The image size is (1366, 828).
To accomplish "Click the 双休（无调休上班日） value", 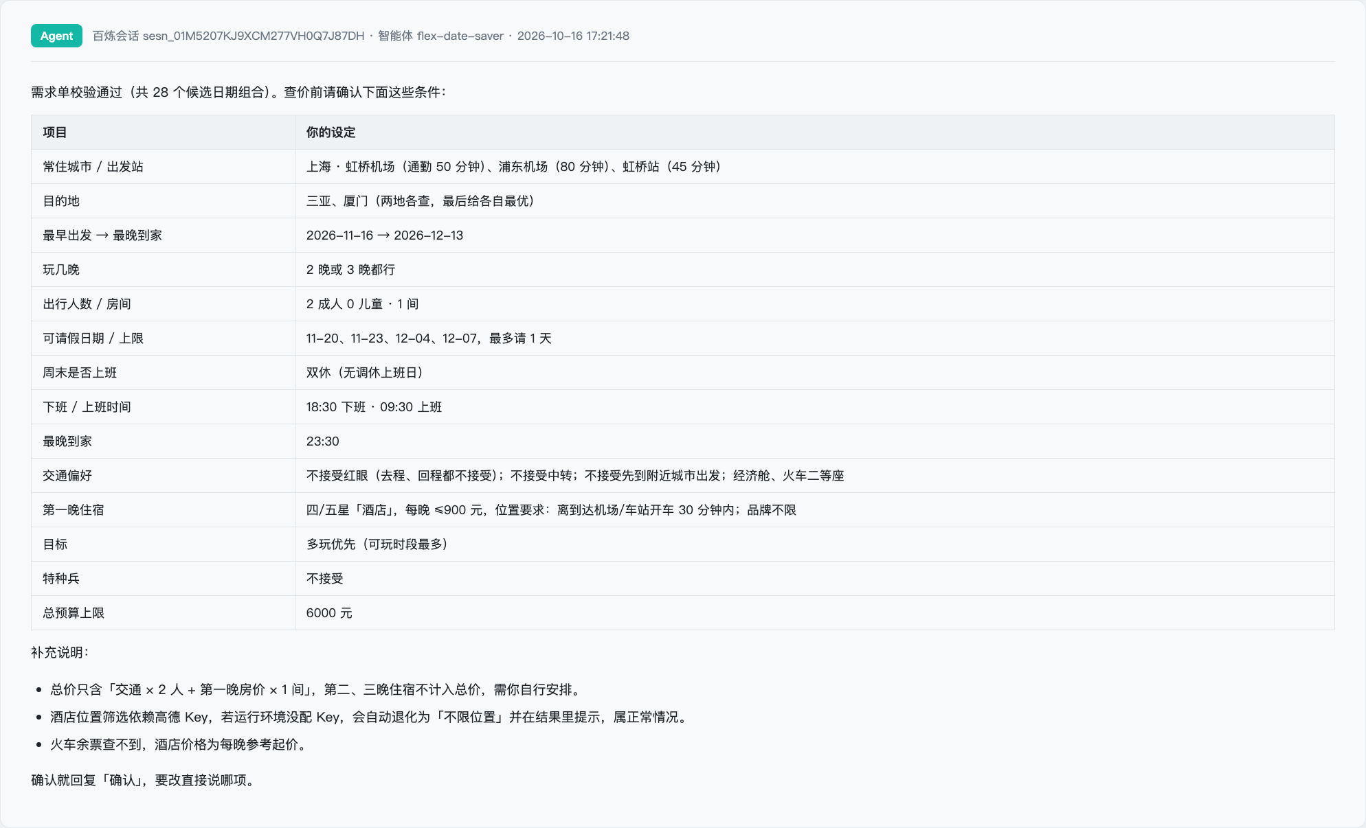I will pyautogui.click(x=365, y=373).
